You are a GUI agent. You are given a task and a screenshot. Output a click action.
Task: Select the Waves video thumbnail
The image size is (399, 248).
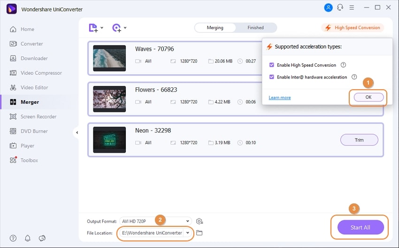(x=109, y=58)
